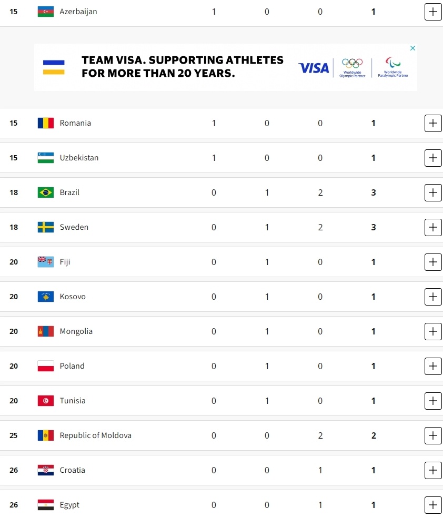Viewport: 443px width, 518px height.
Task: Click the Tunisia flag icon
Action: (x=46, y=401)
